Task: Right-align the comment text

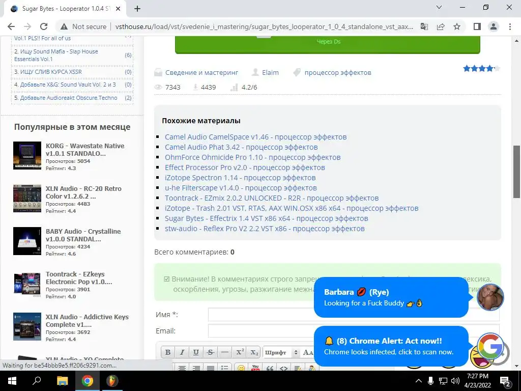Action: click(x=196, y=368)
